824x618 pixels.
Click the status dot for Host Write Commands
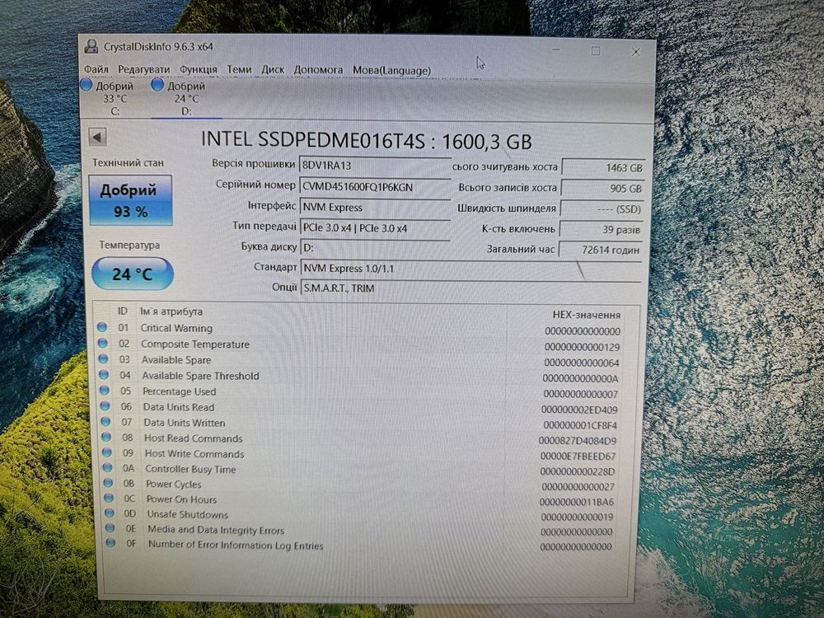click(106, 452)
